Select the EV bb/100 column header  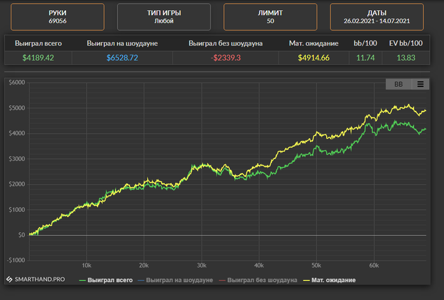(406, 43)
